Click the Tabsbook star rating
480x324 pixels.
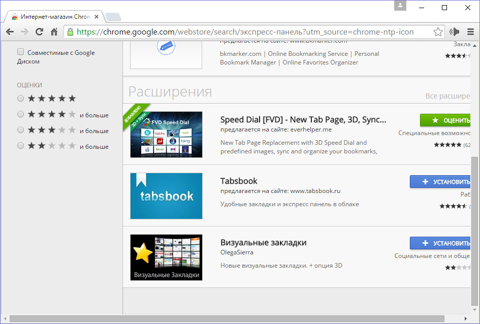point(454,206)
